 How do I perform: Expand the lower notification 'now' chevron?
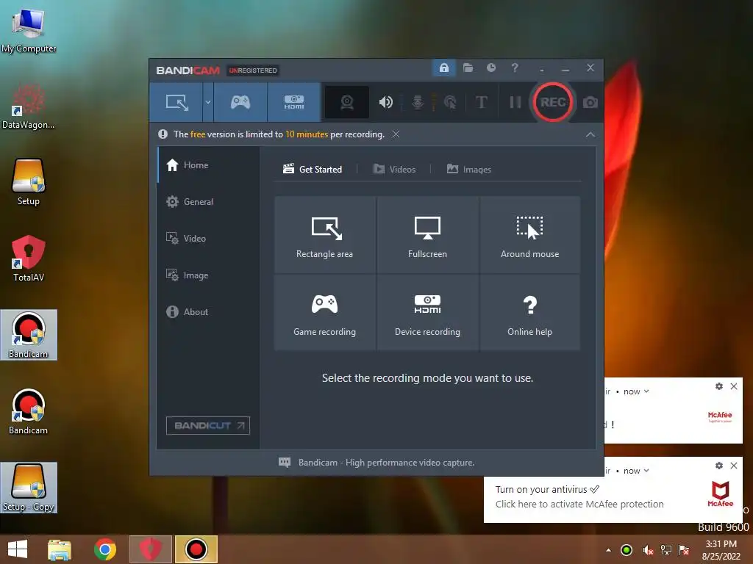coord(646,471)
